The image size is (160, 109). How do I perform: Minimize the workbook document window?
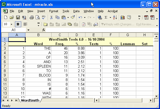click(x=147, y=11)
